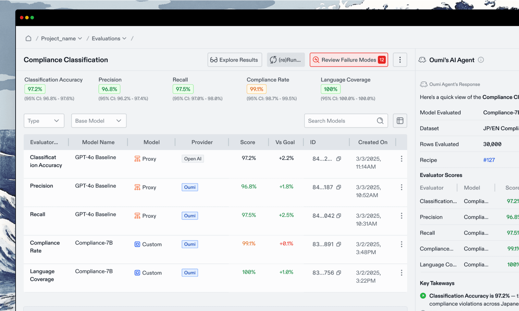Image resolution: width=519 pixels, height=311 pixels.
Task: Click the Proxy icon in Classification Accuracy row
Action: (137, 159)
